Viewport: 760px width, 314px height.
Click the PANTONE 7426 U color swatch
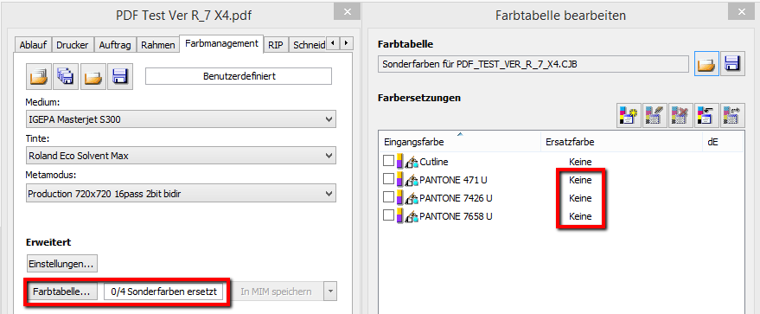point(399,198)
